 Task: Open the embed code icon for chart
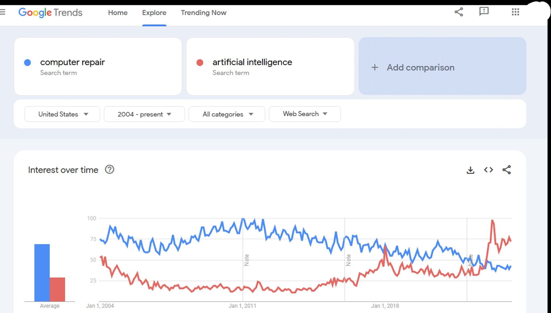pyautogui.click(x=488, y=170)
